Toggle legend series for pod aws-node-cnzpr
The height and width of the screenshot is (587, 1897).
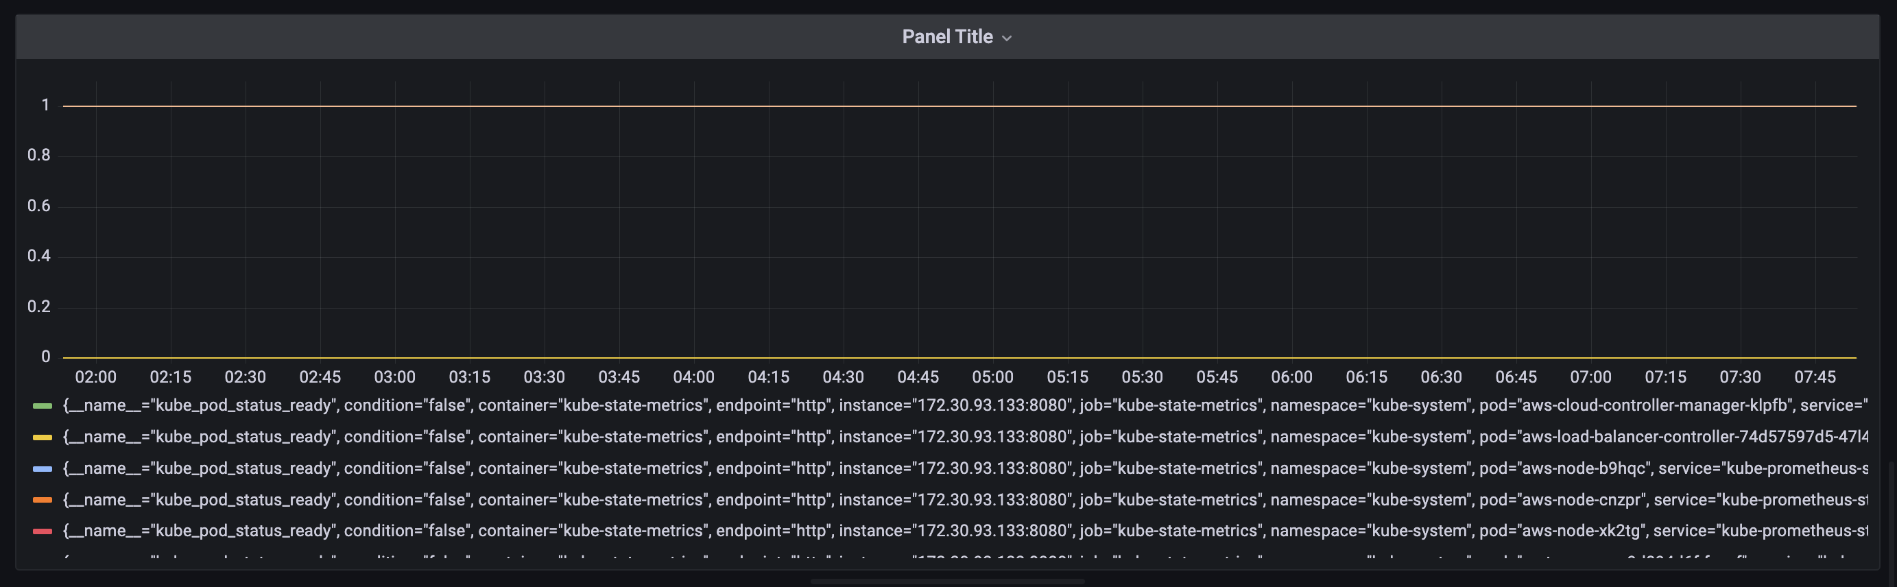[965, 500]
